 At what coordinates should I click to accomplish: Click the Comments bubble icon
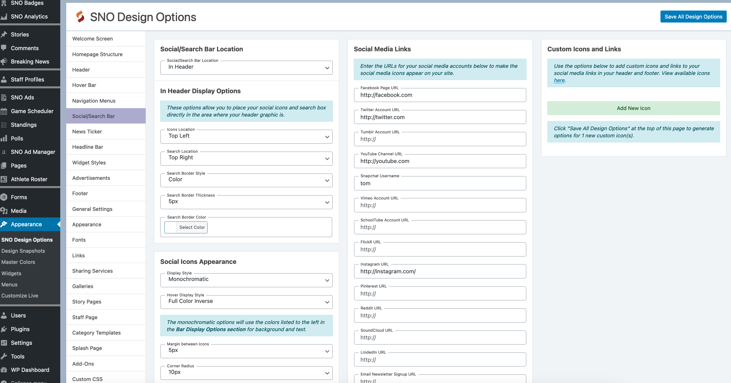tap(4, 48)
